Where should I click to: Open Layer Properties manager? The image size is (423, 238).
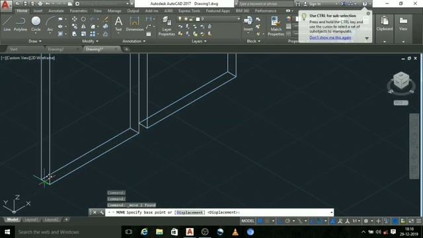(x=167, y=26)
